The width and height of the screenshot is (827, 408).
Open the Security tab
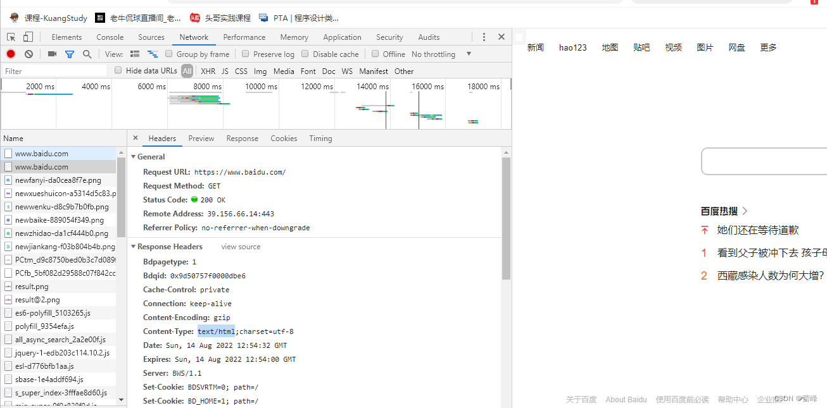pyautogui.click(x=389, y=37)
